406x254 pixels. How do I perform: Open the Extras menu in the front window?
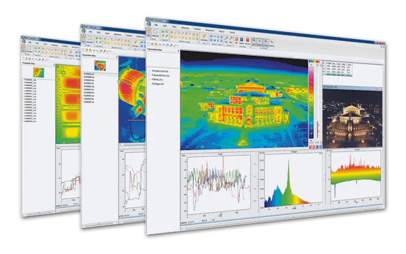coord(233,32)
